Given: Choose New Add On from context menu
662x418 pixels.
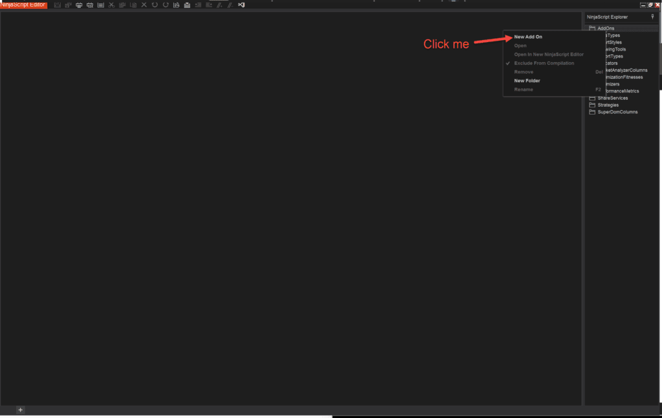Looking at the screenshot, I should [528, 37].
